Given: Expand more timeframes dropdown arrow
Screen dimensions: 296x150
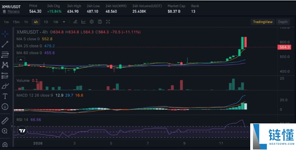Looking at the screenshot, I should (x=64, y=22).
